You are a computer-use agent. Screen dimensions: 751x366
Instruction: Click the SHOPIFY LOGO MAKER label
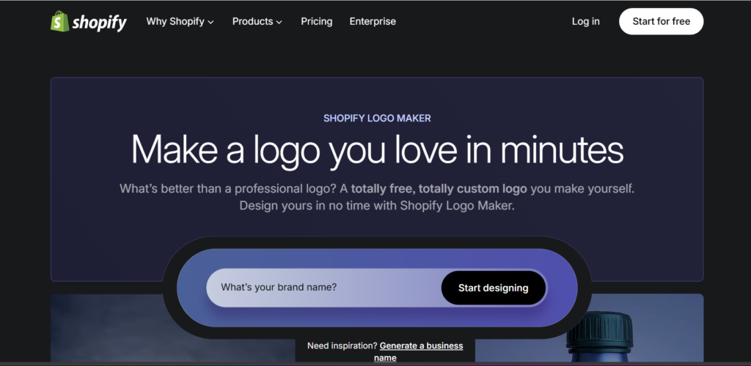pos(377,118)
